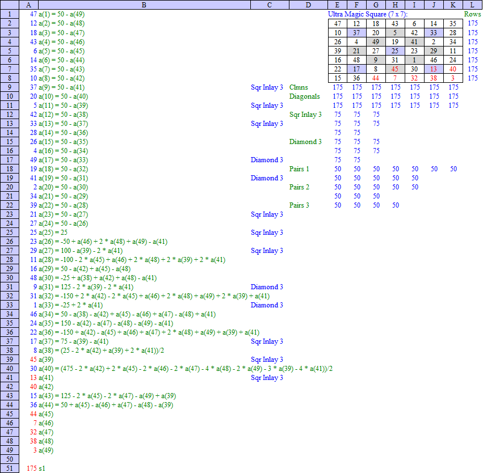Screen dimensions: 483x473
Task: Click the "s1" label in row 51
Action: 42,468
